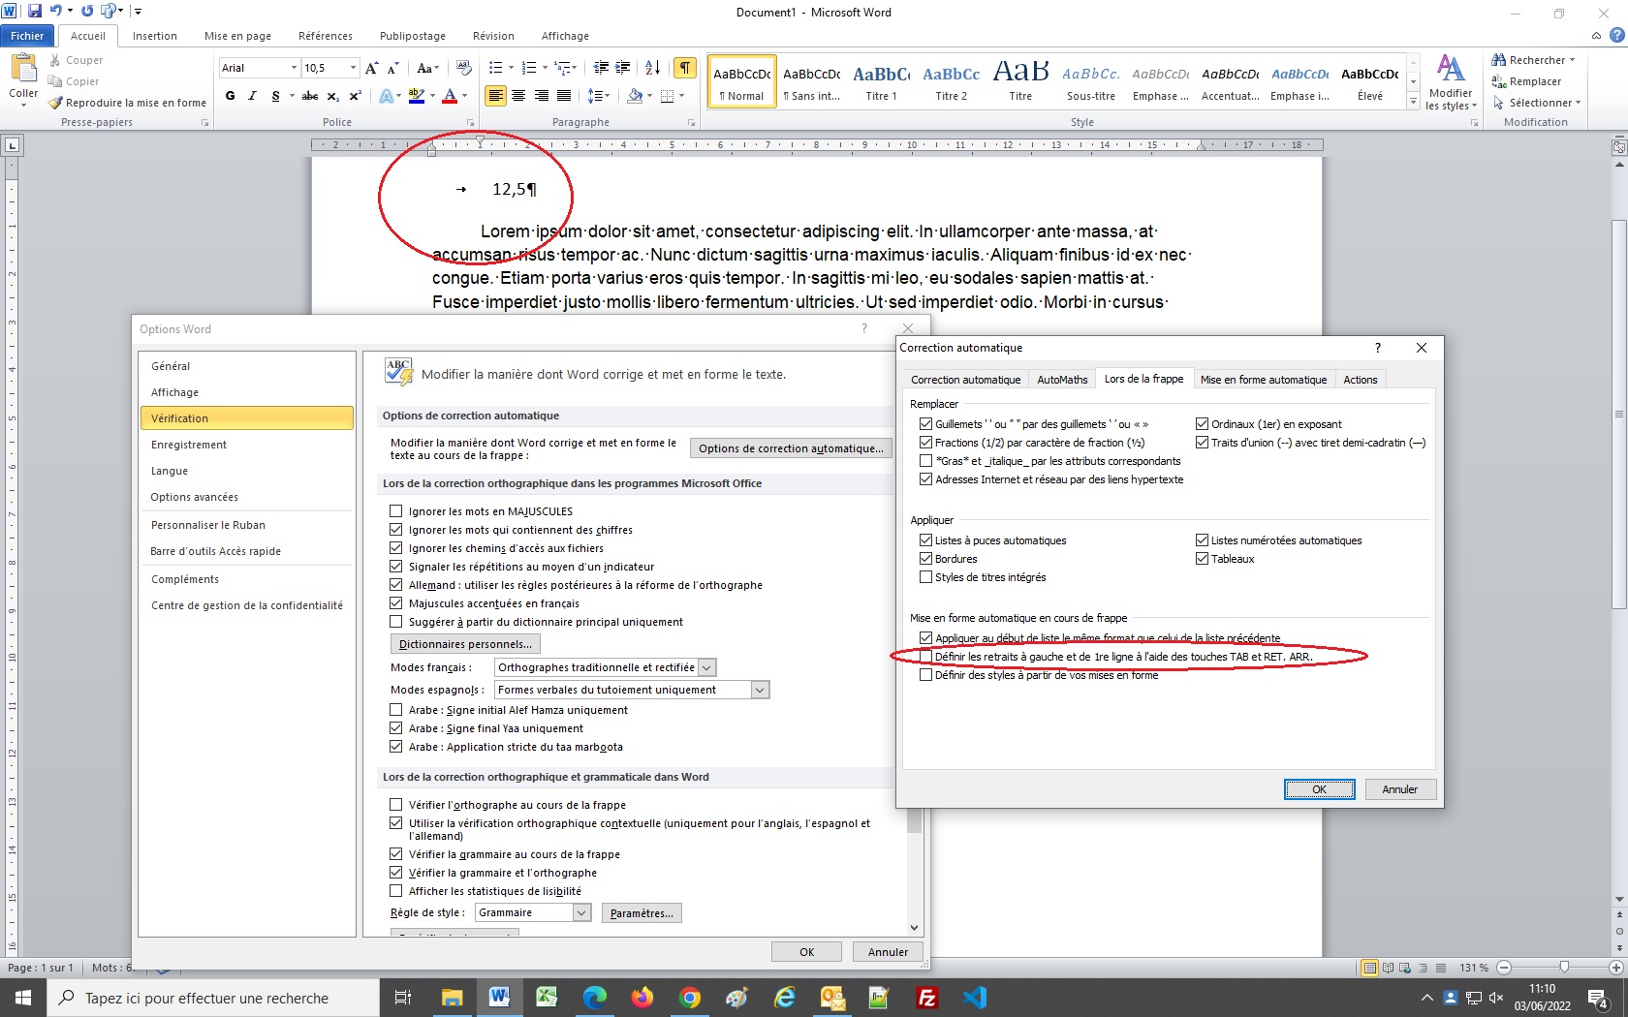1628x1017 pixels.
Task: Open the Insertion ribbon tab
Action: point(155,36)
